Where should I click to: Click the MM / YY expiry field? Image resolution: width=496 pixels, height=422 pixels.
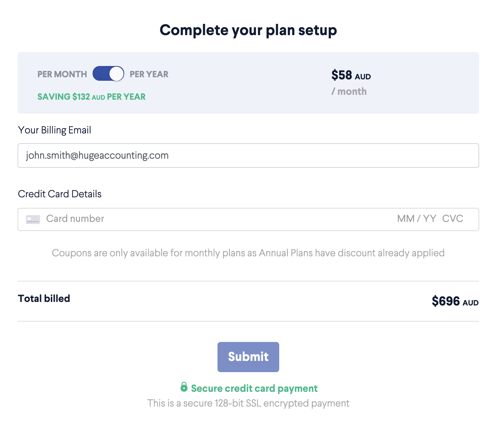[416, 219]
